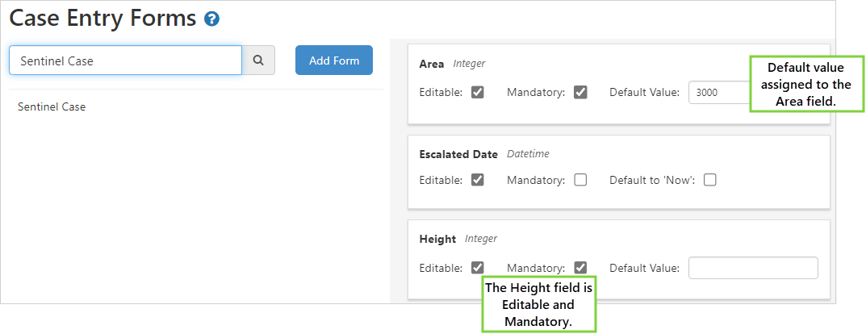Viewport: 866px width, 334px height.
Task: Uncheck Editable for the Area field
Action: click(478, 92)
